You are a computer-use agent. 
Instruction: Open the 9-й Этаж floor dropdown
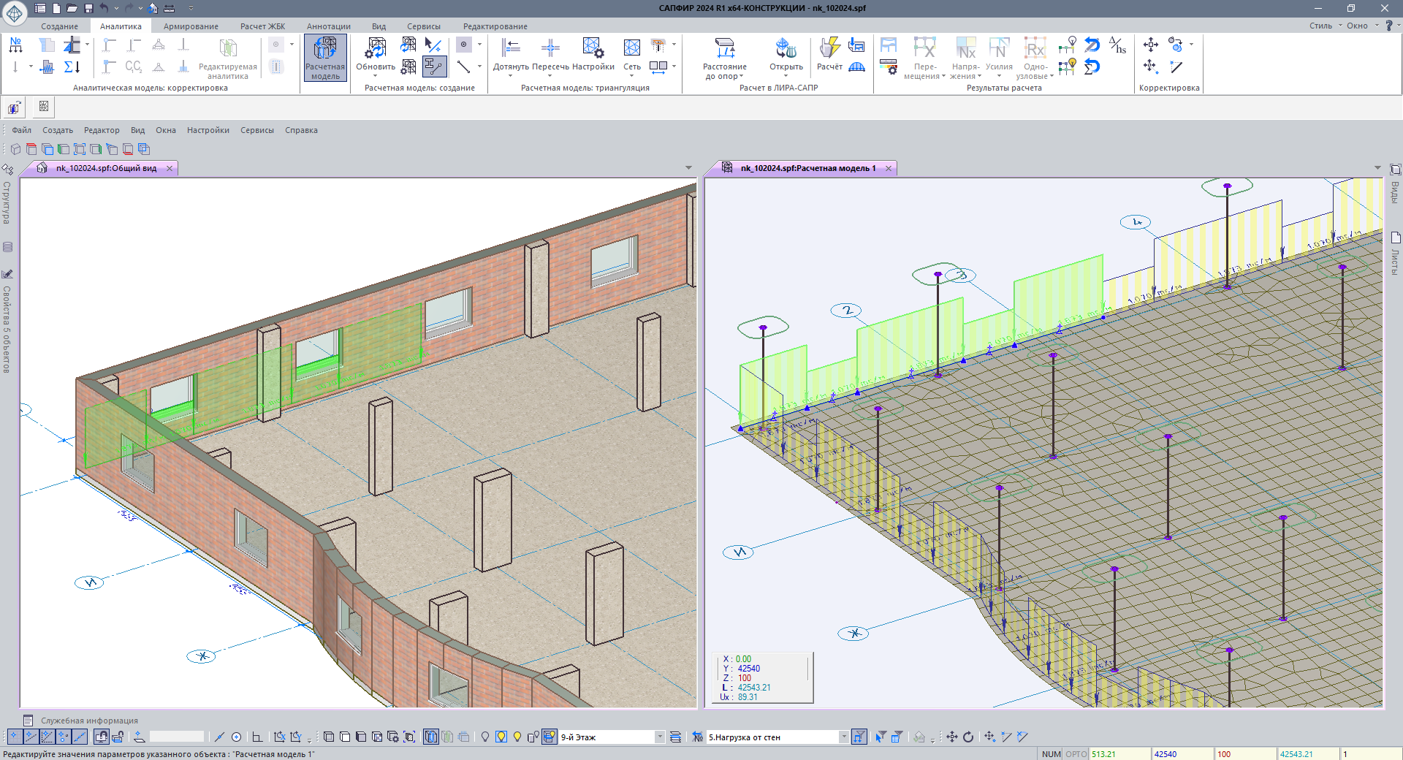[x=660, y=737]
